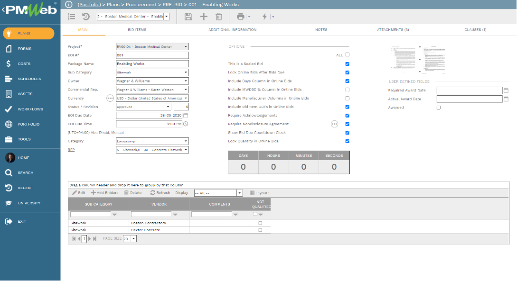Image resolution: width=517 pixels, height=281 pixels.
Task: Follow the RFP link
Action: click(x=71, y=150)
